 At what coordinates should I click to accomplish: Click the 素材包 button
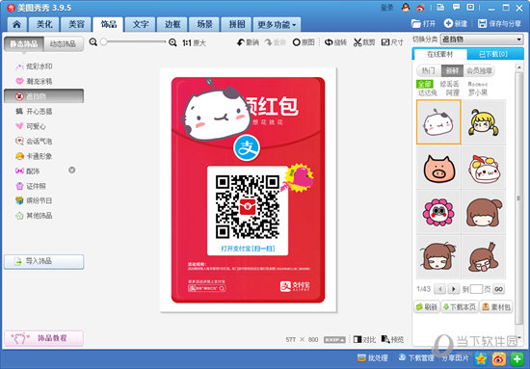tap(496, 306)
